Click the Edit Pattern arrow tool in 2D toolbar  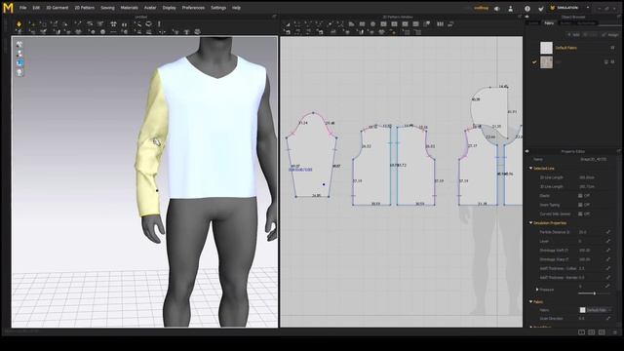pyautogui.click(x=288, y=24)
